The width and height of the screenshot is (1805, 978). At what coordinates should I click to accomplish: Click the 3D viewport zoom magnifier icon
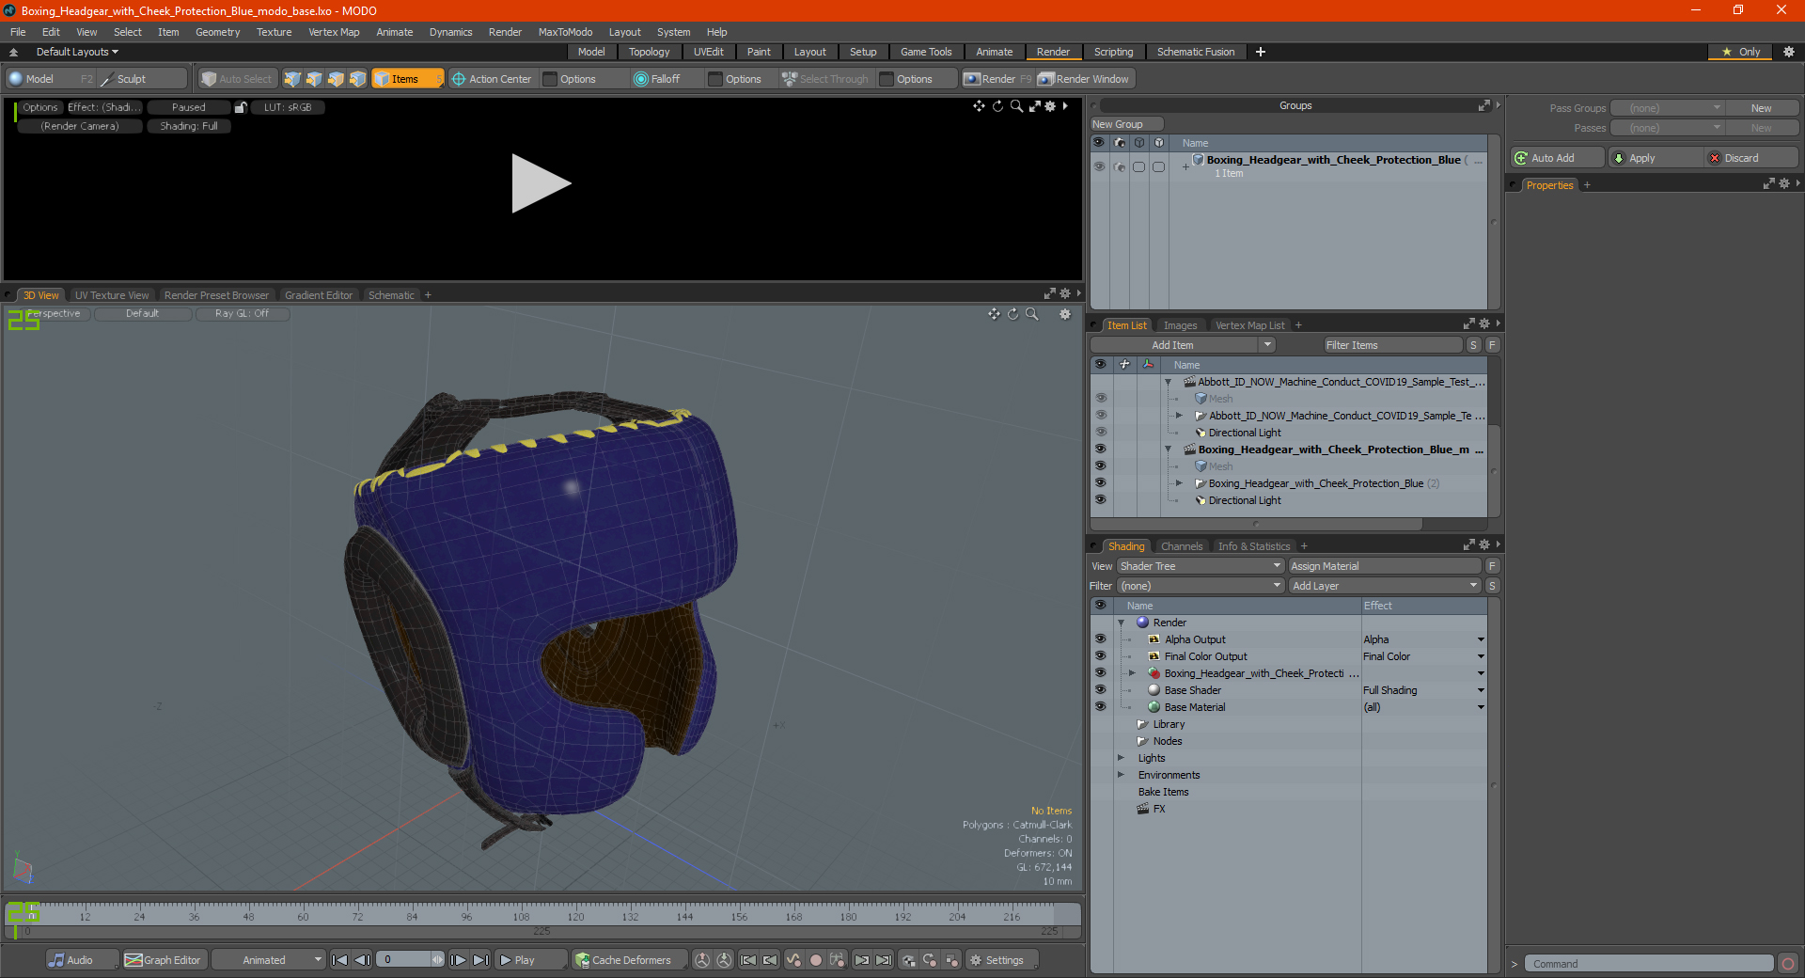pos(1032,314)
